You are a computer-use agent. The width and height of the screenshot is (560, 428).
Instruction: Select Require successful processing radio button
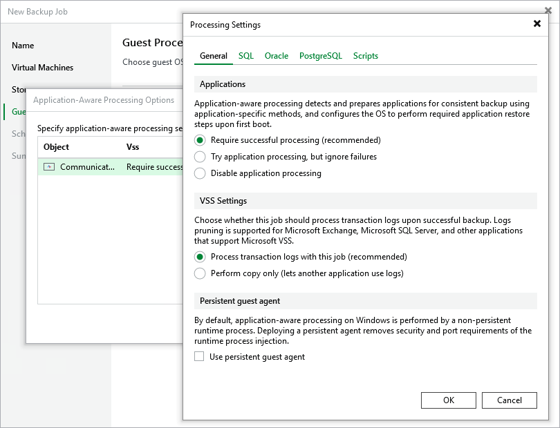pyautogui.click(x=200, y=140)
